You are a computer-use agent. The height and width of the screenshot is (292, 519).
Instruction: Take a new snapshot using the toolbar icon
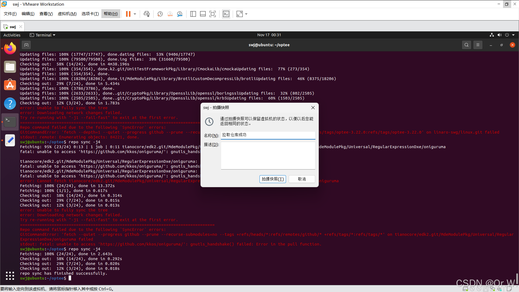(x=160, y=14)
